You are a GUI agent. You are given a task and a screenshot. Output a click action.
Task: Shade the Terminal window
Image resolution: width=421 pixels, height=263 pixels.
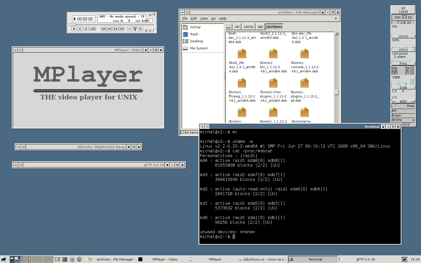point(383,127)
